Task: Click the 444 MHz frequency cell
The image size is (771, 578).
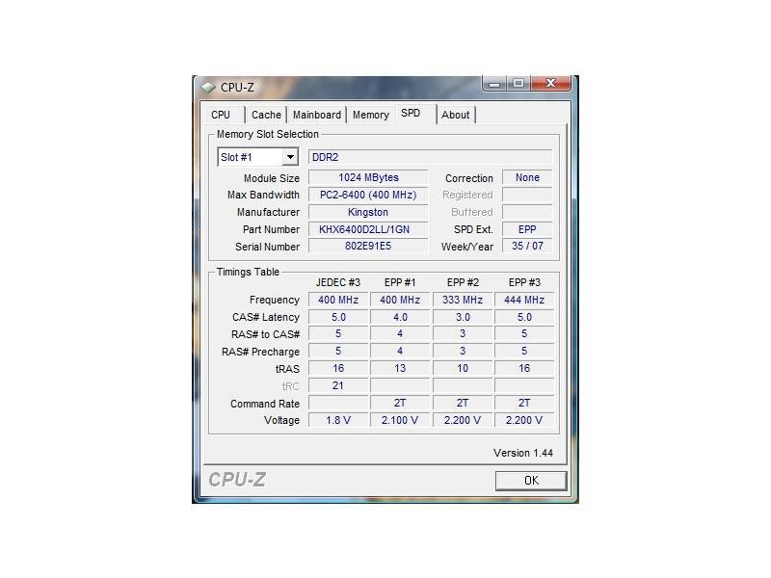Action: coord(524,300)
